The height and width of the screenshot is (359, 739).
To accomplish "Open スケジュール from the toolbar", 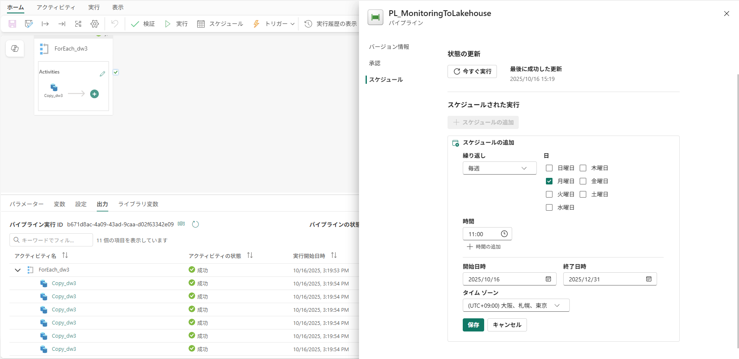I will [x=220, y=24].
